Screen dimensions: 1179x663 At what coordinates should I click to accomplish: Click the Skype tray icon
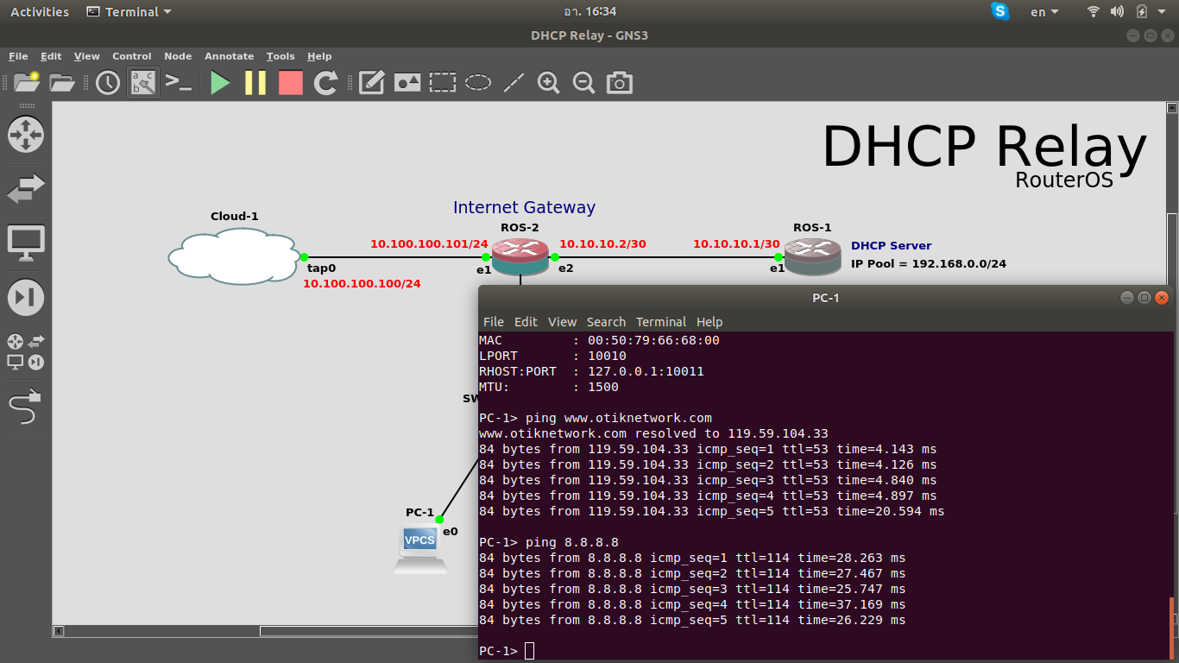pos(1000,11)
